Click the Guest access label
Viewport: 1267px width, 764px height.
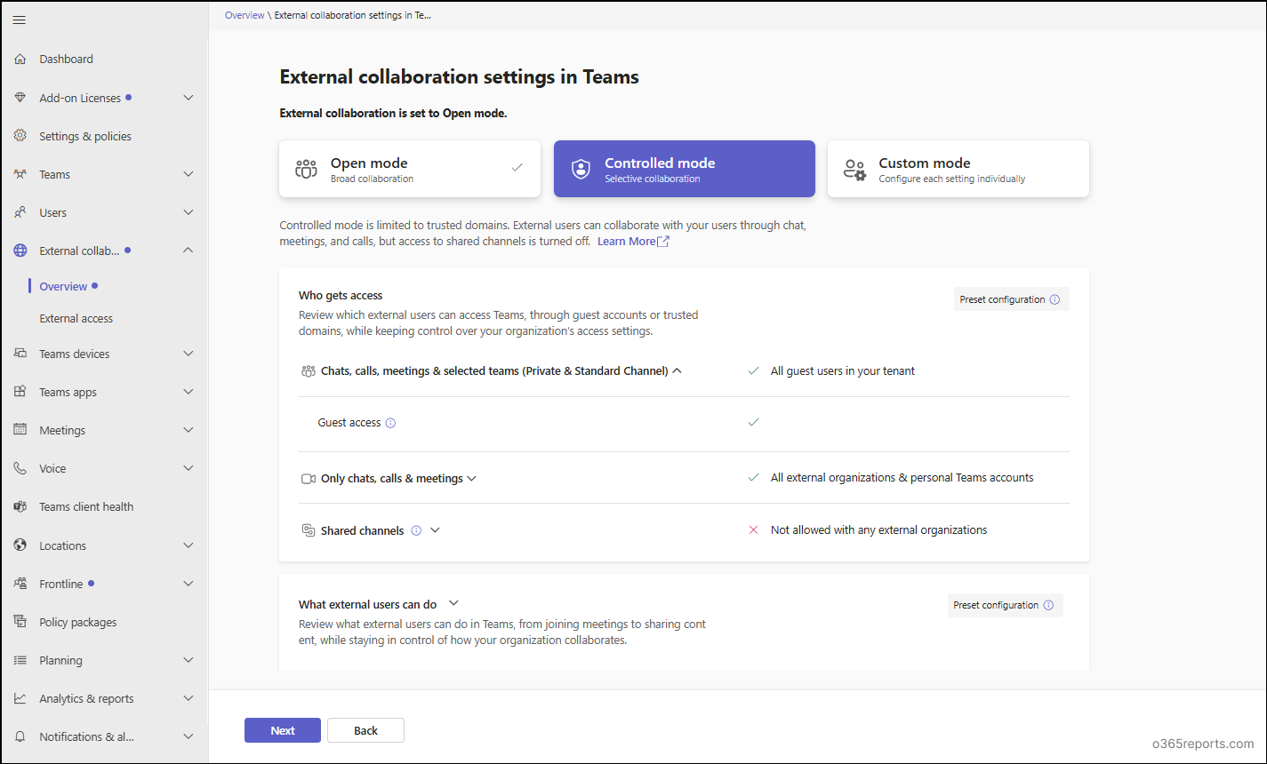pyautogui.click(x=349, y=423)
